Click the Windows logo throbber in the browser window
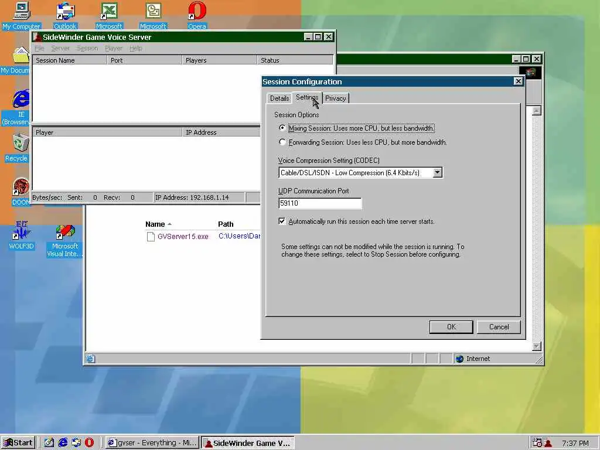This screenshot has height=450, width=600. (x=530, y=72)
